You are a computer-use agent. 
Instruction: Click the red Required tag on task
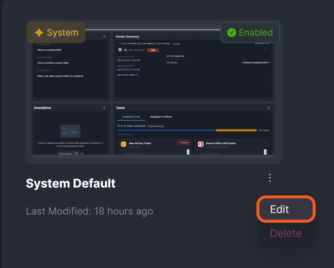click(184, 143)
